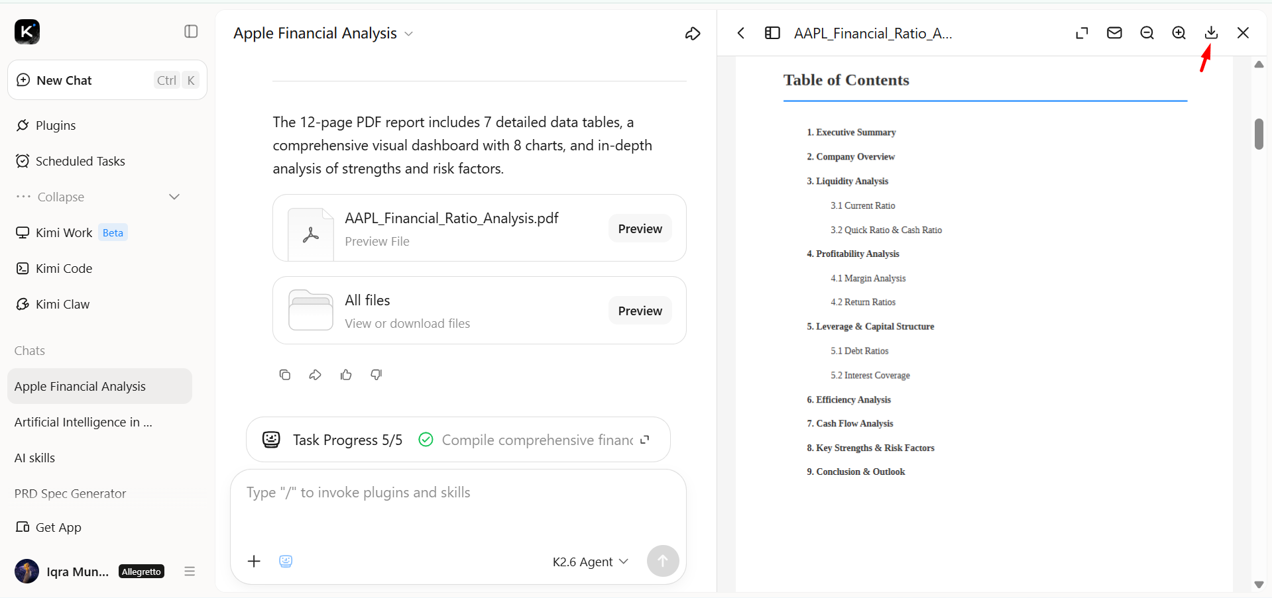Image resolution: width=1272 pixels, height=598 pixels.
Task: Open the AI skills chat
Action: pyautogui.click(x=34, y=458)
